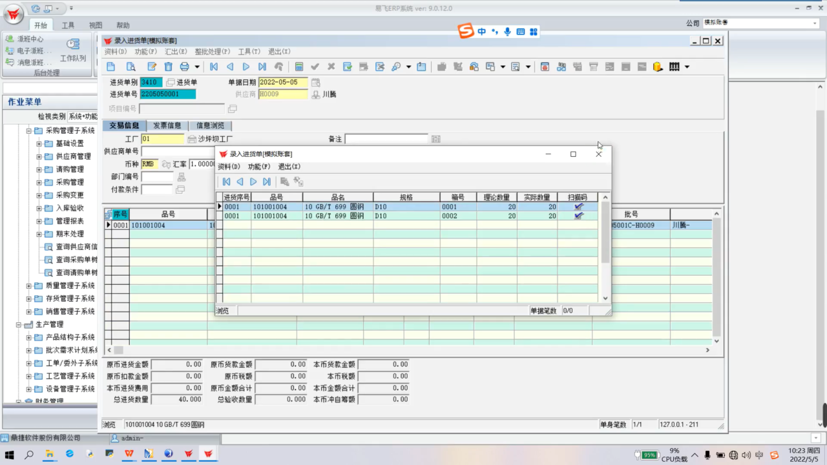Click the 备注 input field
Screen dimensions: 827x465
click(386, 139)
